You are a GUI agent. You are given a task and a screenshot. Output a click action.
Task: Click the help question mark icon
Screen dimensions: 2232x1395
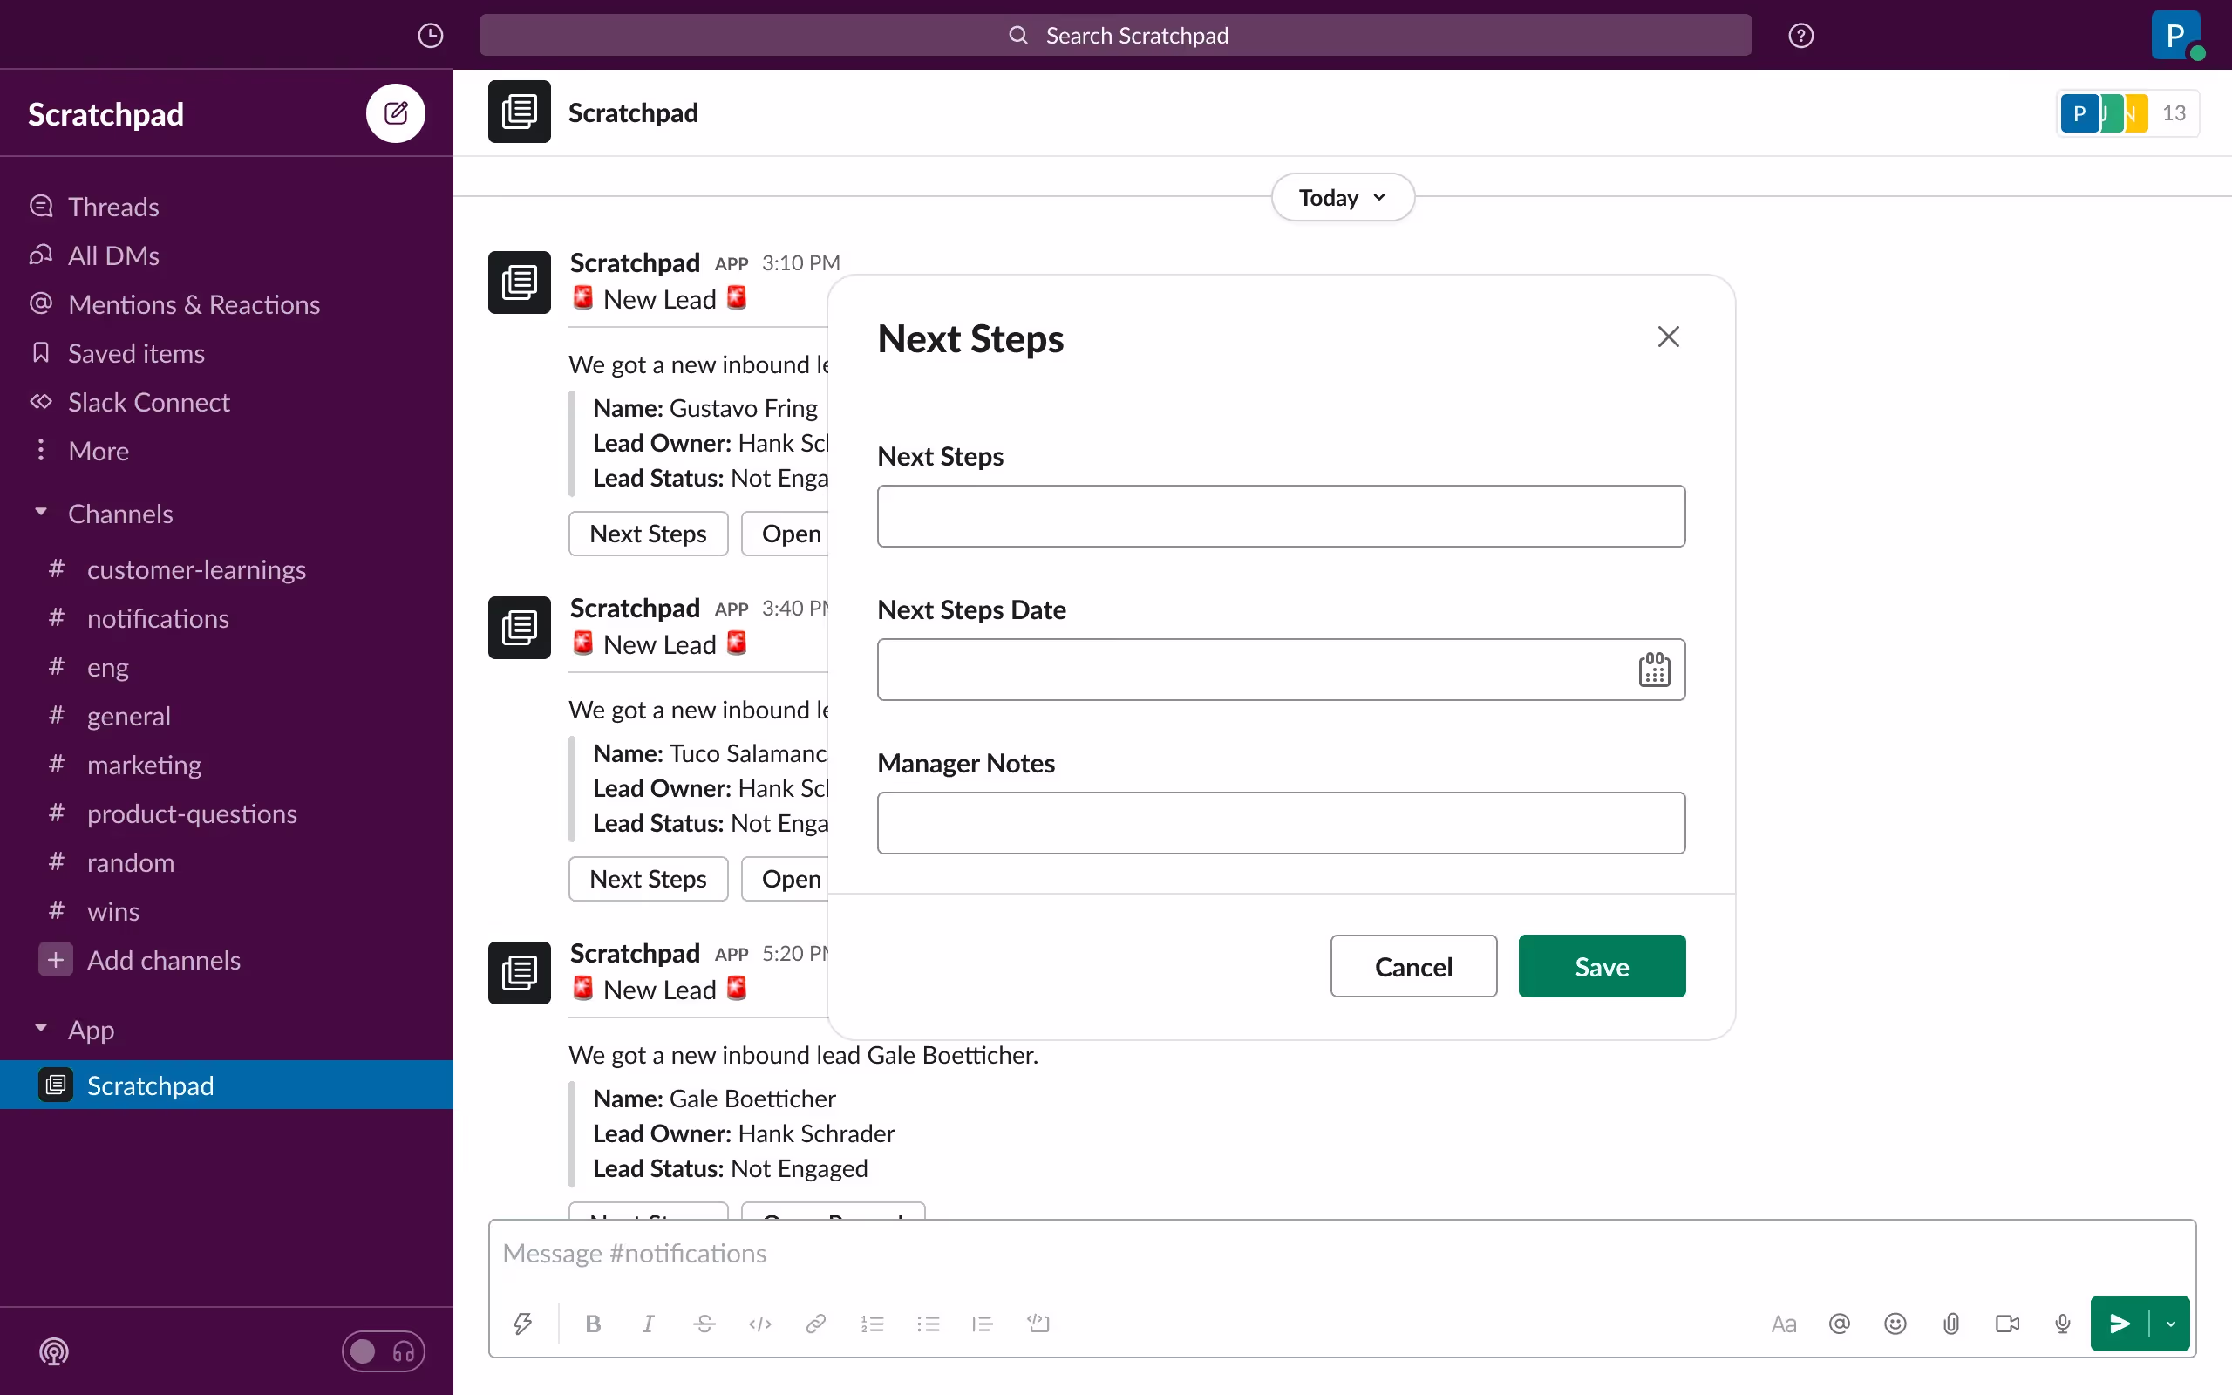[x=1800, y=35]
